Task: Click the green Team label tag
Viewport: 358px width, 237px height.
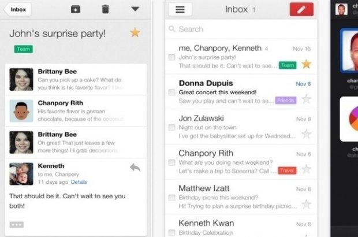Action: (x=23, y=50)
